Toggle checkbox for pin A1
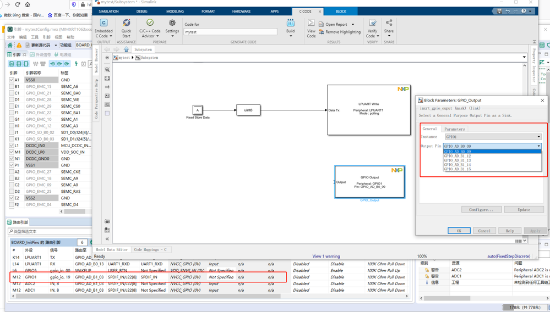 pyautogui.click(x=12, y=80)
